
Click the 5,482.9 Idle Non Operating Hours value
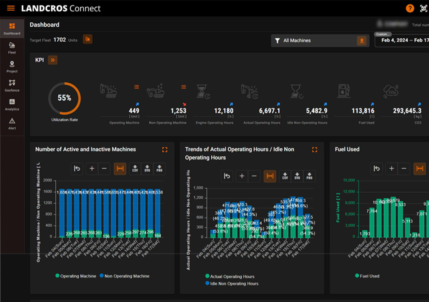point(317,111)
